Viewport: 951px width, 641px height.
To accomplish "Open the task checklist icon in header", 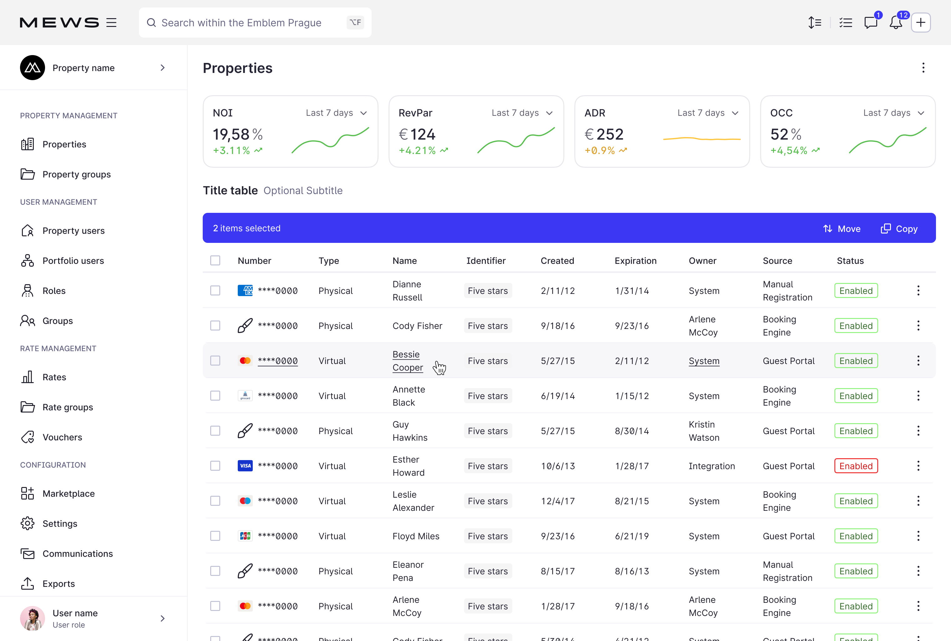I will [846, 23].
